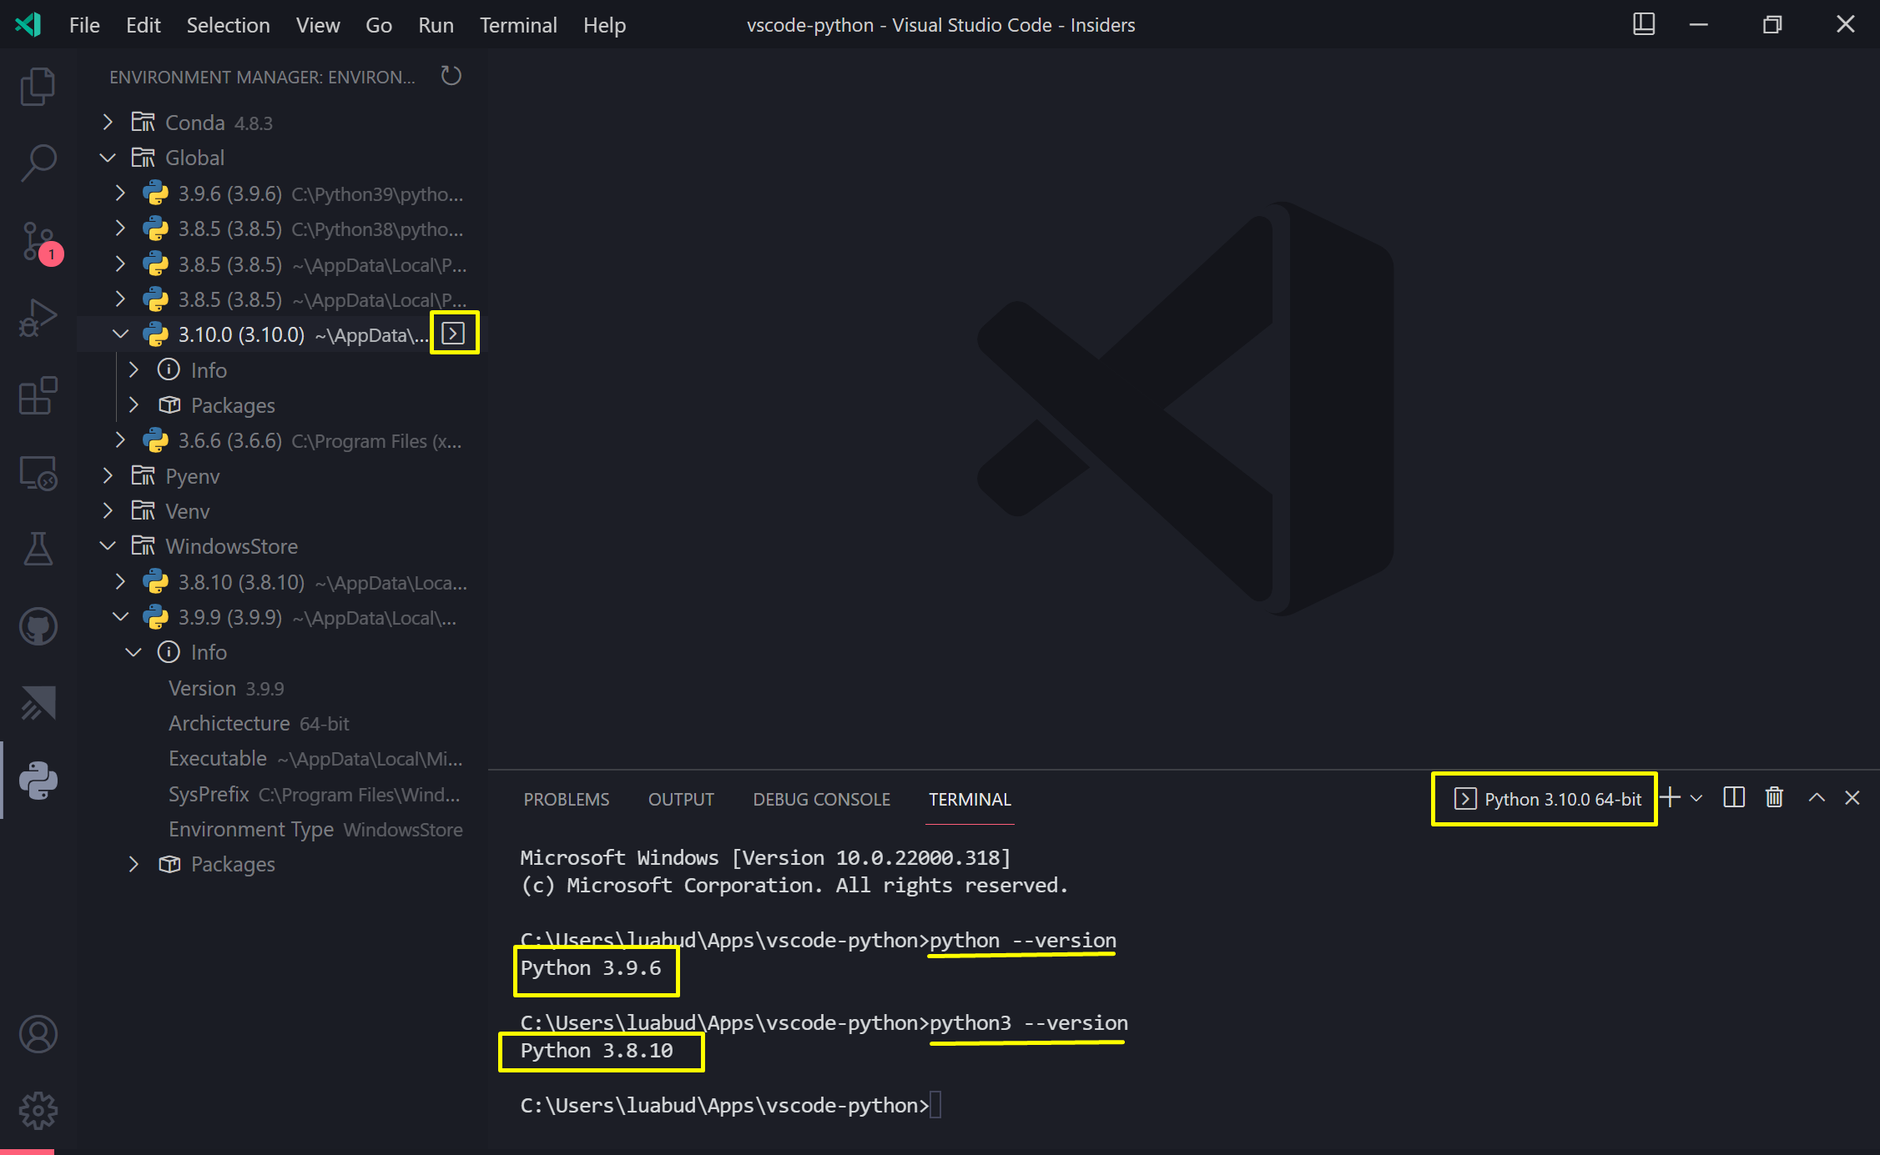Split the terminal panel

(1734, 798)
